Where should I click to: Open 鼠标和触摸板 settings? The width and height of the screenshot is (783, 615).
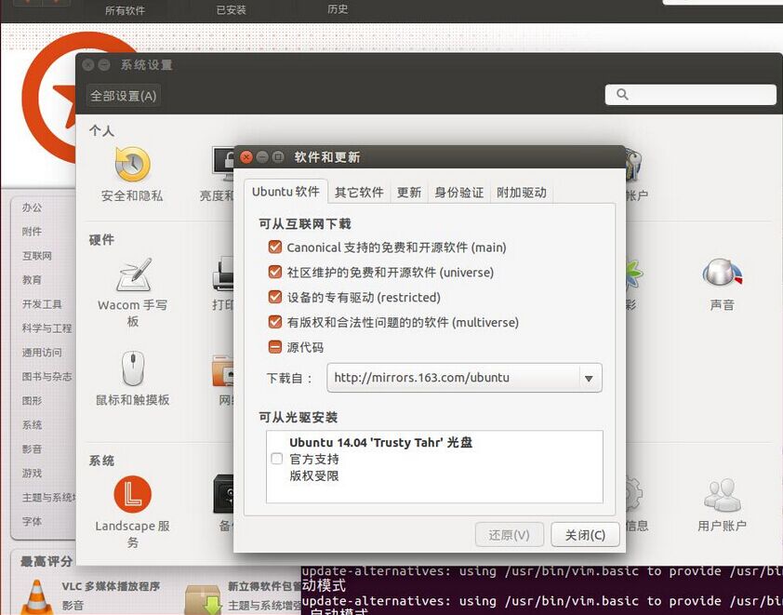(133, 368)
